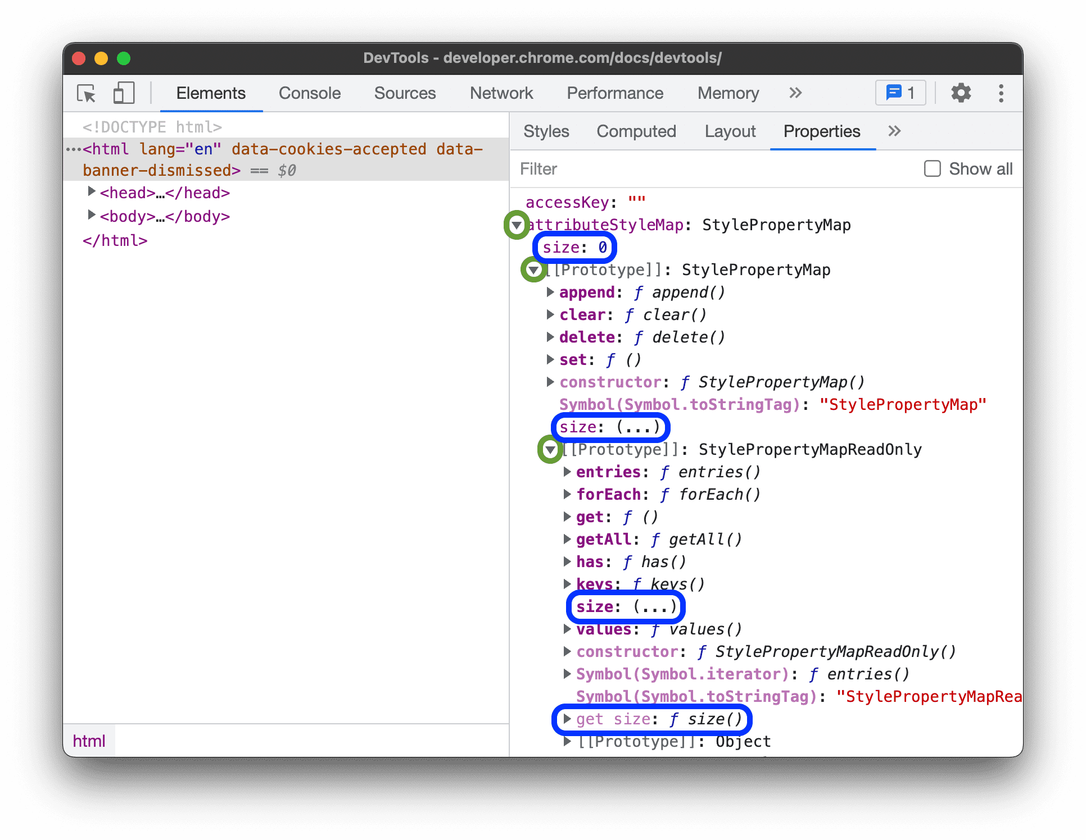Click the Elements panel tab

click(210, 93)
